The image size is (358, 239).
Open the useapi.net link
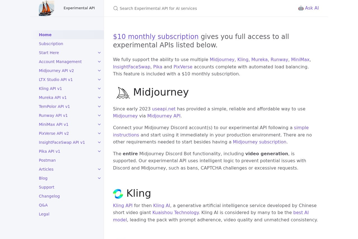164,109
